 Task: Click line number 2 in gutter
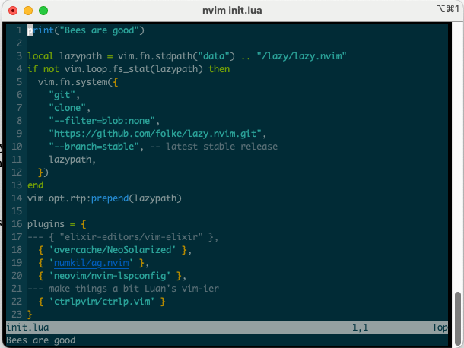coord(19,43)
